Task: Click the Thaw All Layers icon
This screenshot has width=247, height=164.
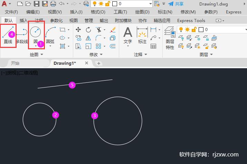Action: pyautogui.click(x=198, y=46)
